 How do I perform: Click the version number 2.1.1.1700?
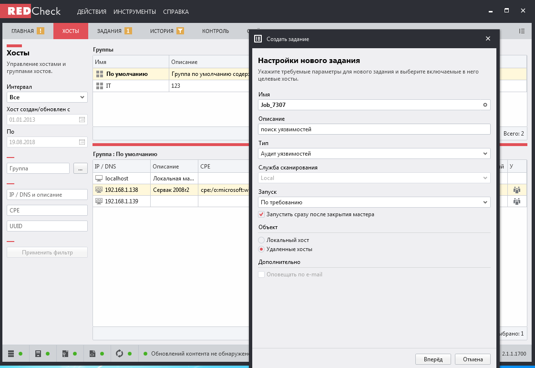click(x=514, y=354)
